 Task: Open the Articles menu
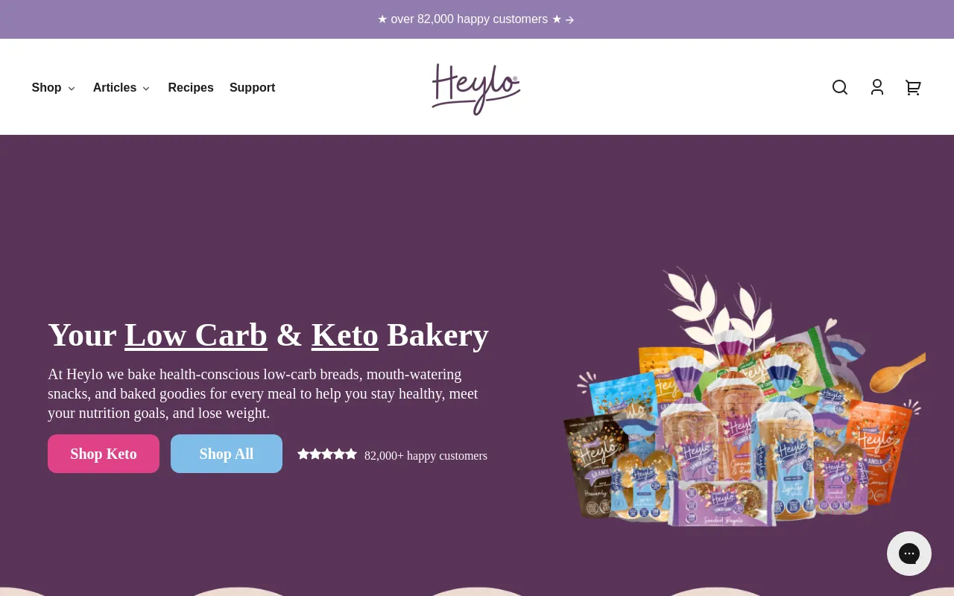click(115, 87)
